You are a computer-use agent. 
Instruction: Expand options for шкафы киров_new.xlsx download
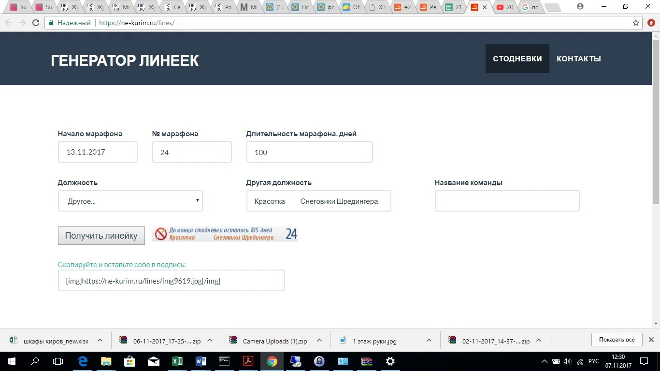pos(100,340)
